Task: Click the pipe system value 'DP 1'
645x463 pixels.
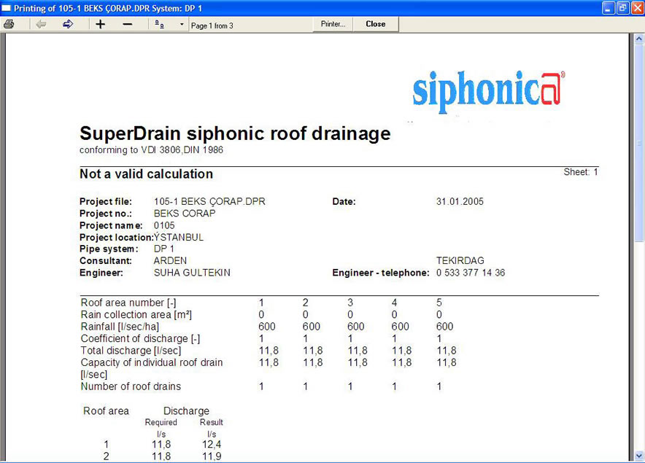Action: coord(163,249)
